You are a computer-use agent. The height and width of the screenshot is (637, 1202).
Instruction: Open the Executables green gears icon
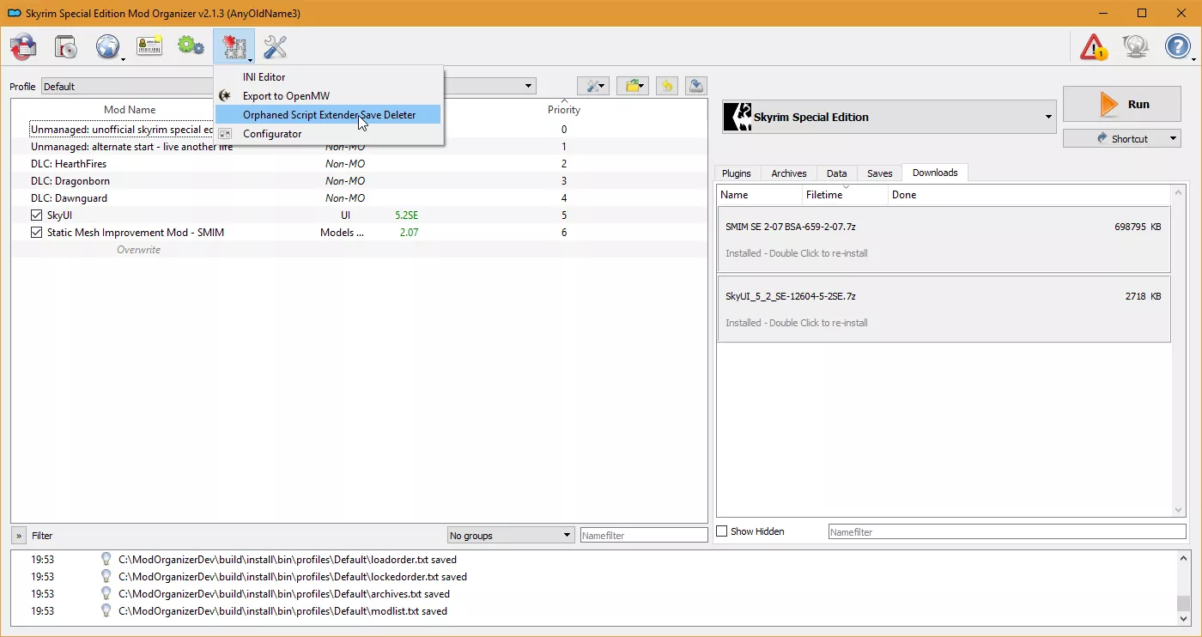(191, 46)
